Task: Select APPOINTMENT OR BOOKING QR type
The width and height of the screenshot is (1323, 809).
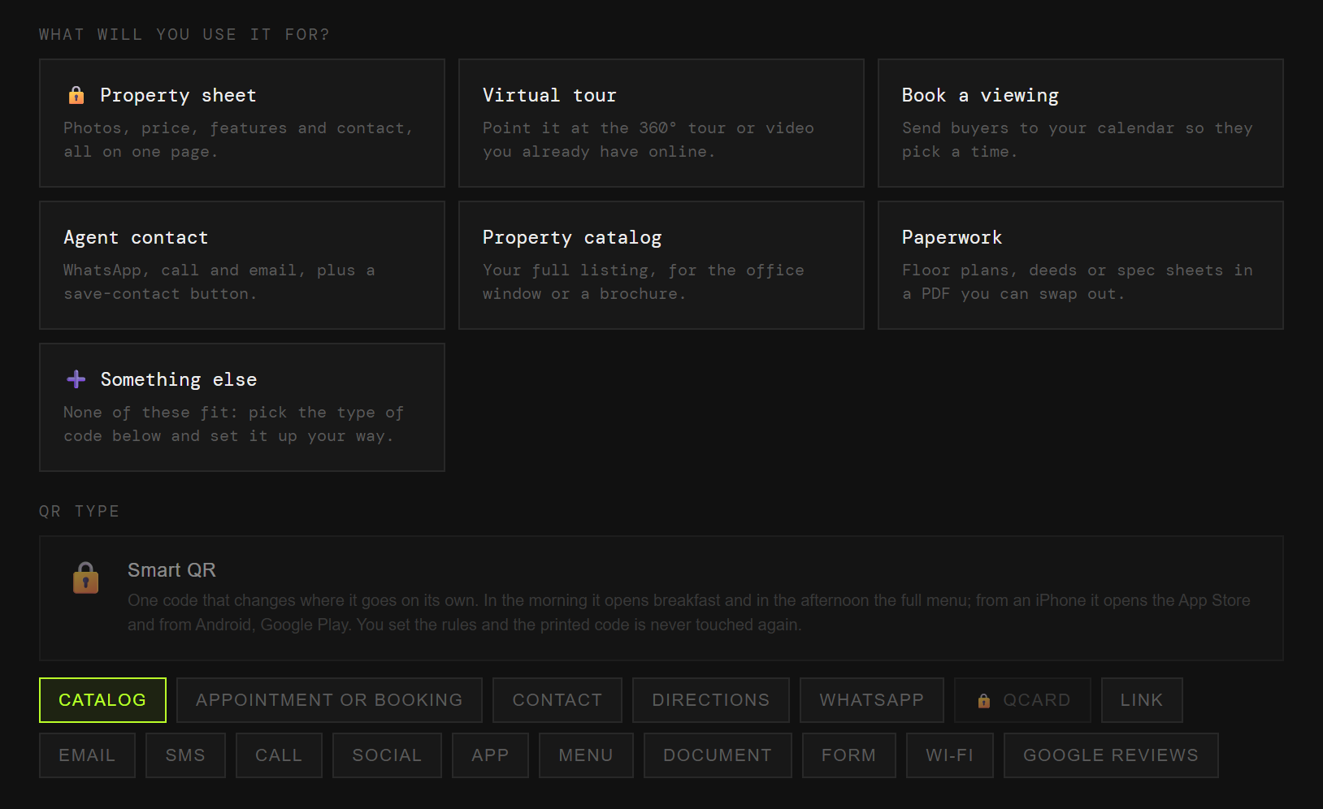Action: (x=329, y=700)
